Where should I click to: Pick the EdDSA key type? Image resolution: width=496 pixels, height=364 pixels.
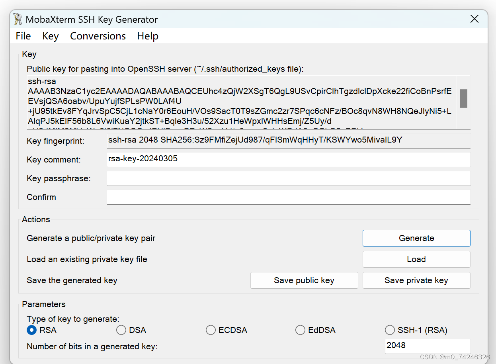pyautogui.click(x=300, y=330)
